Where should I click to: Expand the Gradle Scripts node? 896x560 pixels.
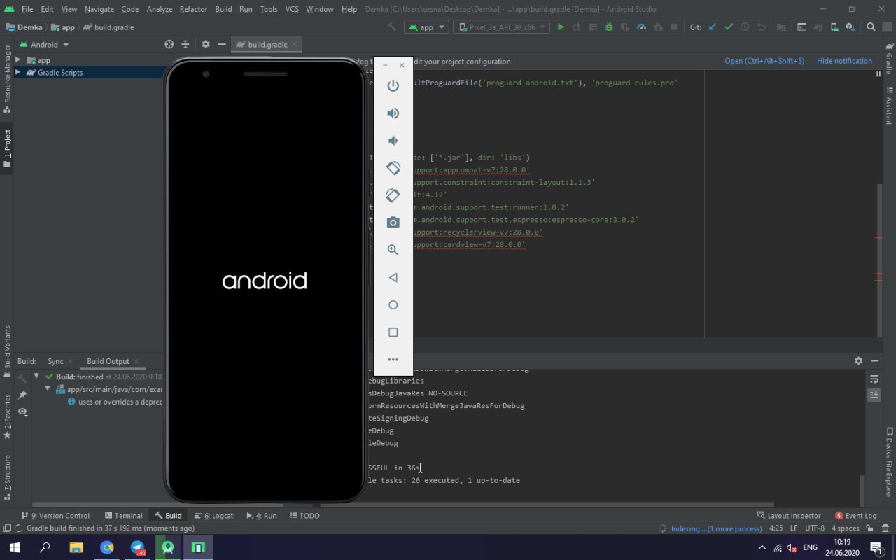pos(18,72)
